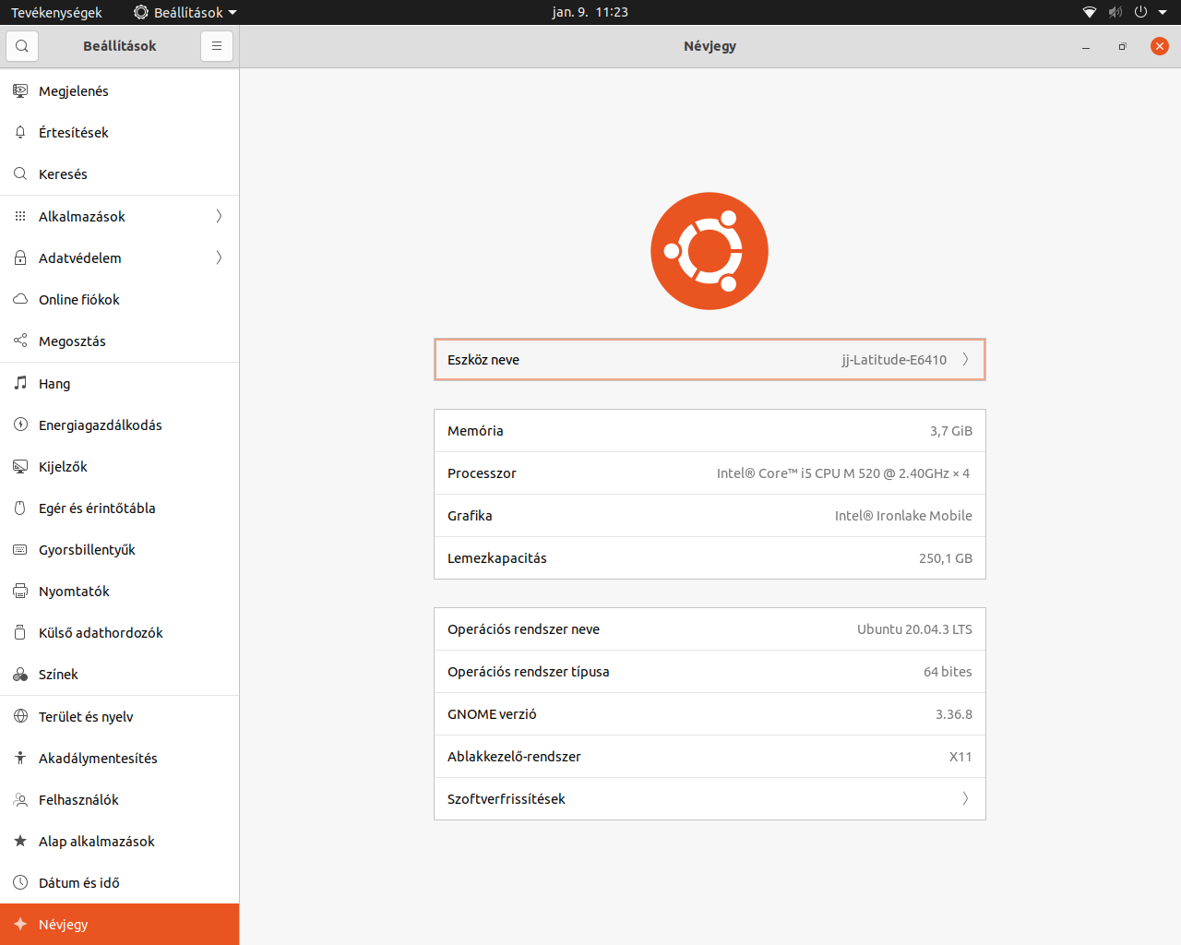Click the Kijelzők monitor icon
Image resolution: width=1181 pixels, height=945 pixels.
coord(20,466)
